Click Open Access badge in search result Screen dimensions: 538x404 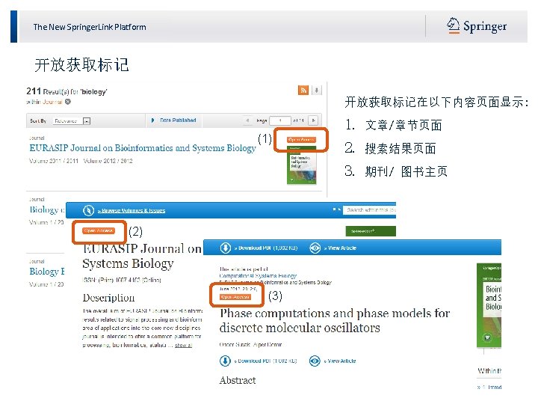[x=301, y=139]
